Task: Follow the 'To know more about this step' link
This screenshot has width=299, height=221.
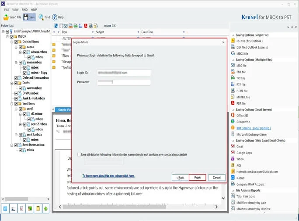Action: [108, 176]
